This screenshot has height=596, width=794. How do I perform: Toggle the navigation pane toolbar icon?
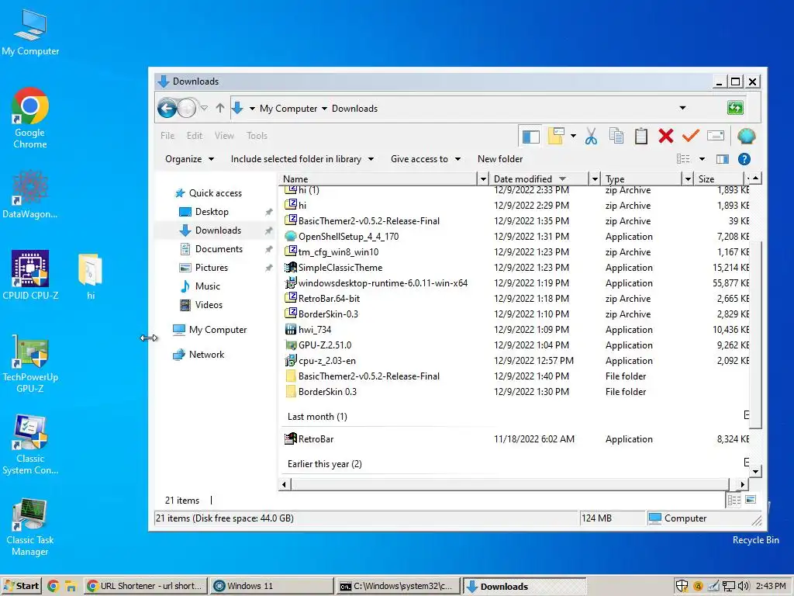tap(530, 137)
